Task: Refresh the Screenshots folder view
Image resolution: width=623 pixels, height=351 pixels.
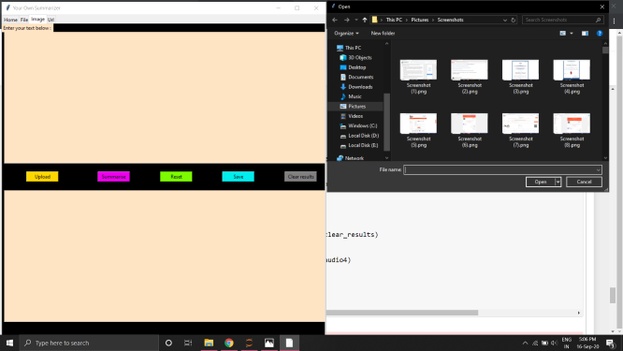Action: (x=513, y=20)
